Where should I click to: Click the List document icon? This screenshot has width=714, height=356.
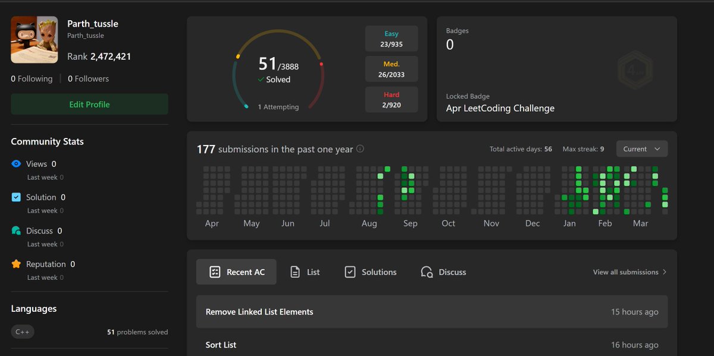pos(295,272)
